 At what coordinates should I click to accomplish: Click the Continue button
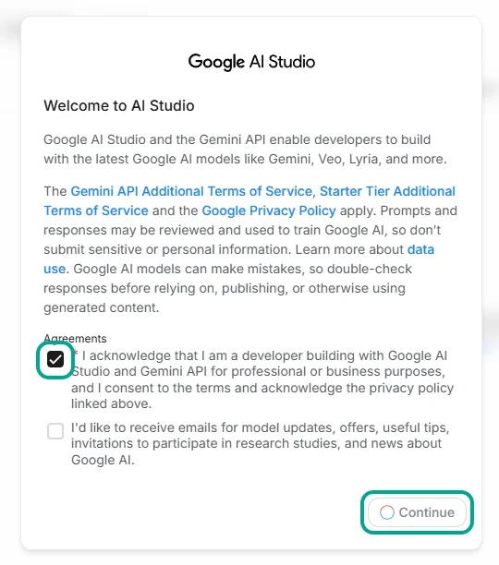417,512
